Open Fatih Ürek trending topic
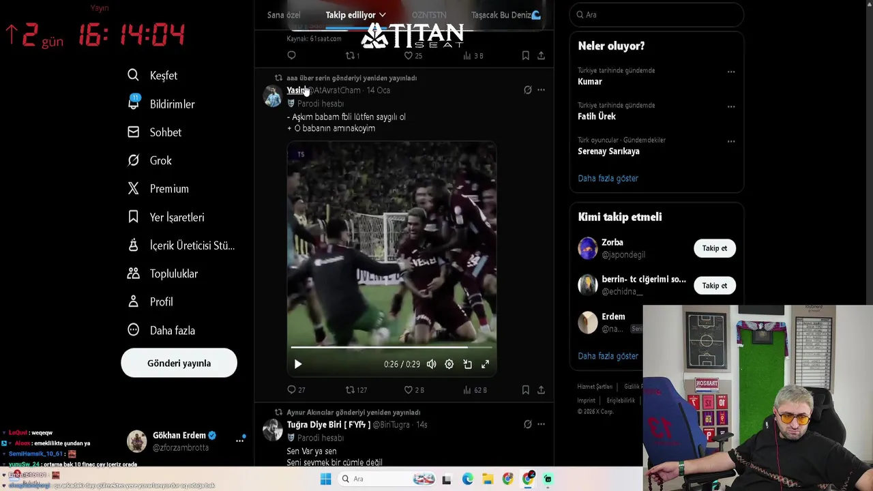Screen dimensions: 873x491 [597, 117]
